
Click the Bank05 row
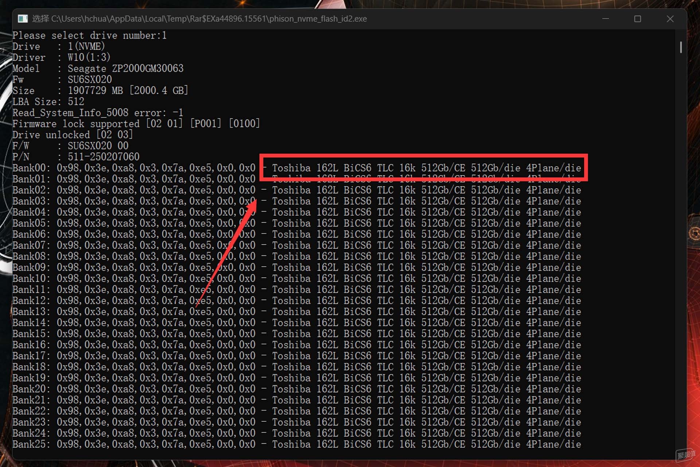pos(297,223)
